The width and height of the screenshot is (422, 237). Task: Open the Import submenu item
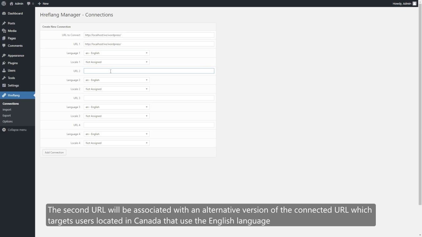coord(7,110)
